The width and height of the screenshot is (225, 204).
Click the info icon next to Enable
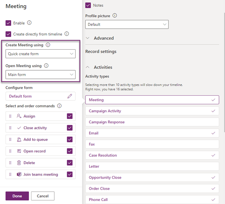click(x=30, y=23)
